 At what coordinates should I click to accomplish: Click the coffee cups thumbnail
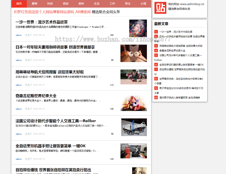[x=134, y=53]
